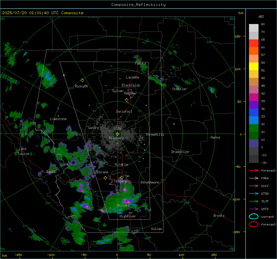Click the bright green swatch between 30 and 20

(254, 128)
